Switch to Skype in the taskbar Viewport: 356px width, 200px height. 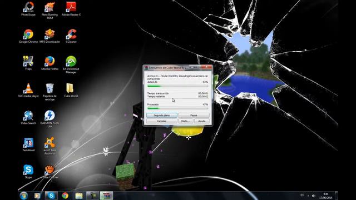coord(51,196)
